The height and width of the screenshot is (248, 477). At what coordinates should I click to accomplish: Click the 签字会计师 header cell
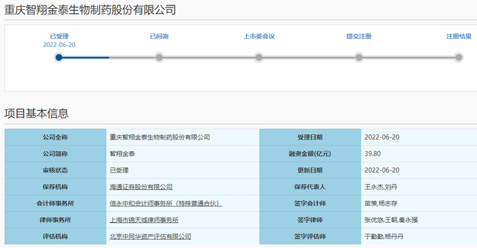[310, 203]
